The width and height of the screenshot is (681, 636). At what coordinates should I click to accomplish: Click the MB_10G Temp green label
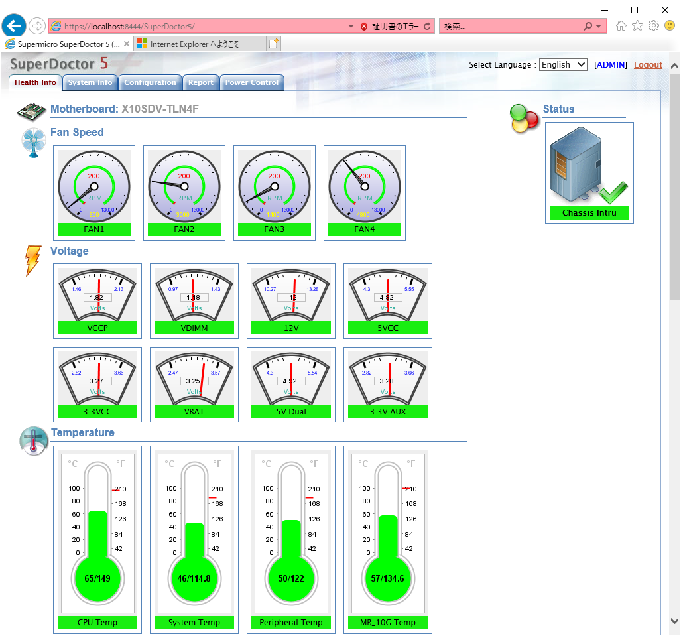(x=388, y=623)
